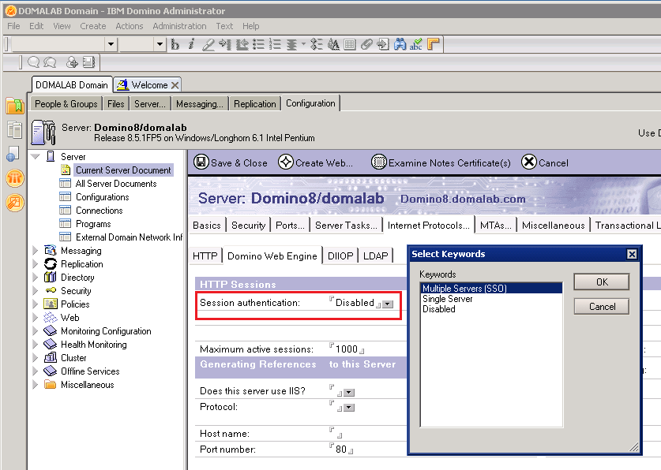
Task: Select the highlighter pen tool
Action: point(208,44)
